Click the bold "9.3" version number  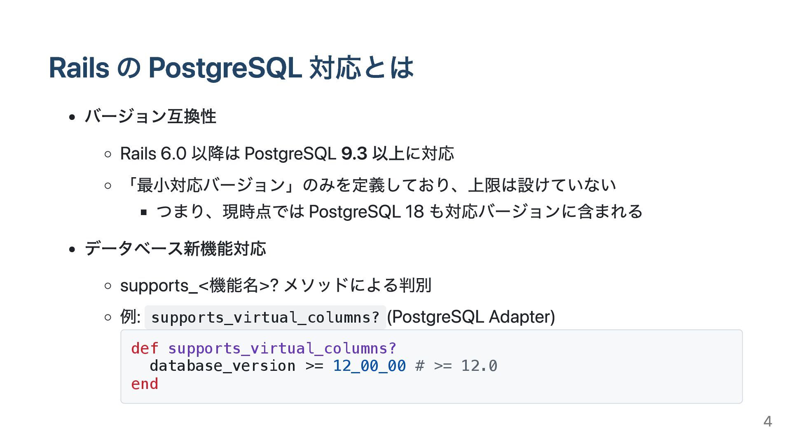pos(354,154)
